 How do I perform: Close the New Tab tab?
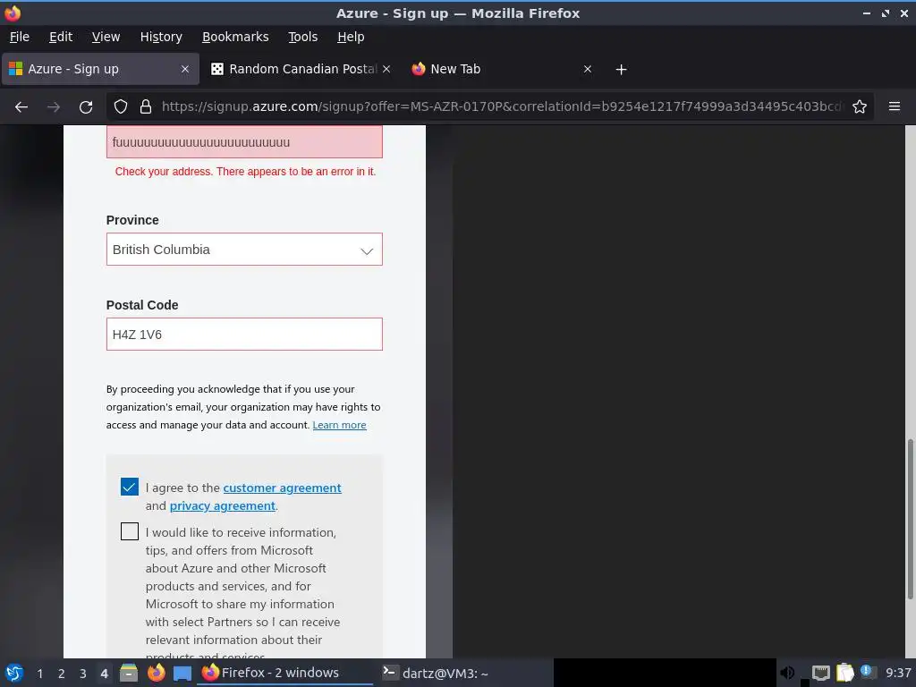pos(588,69)
